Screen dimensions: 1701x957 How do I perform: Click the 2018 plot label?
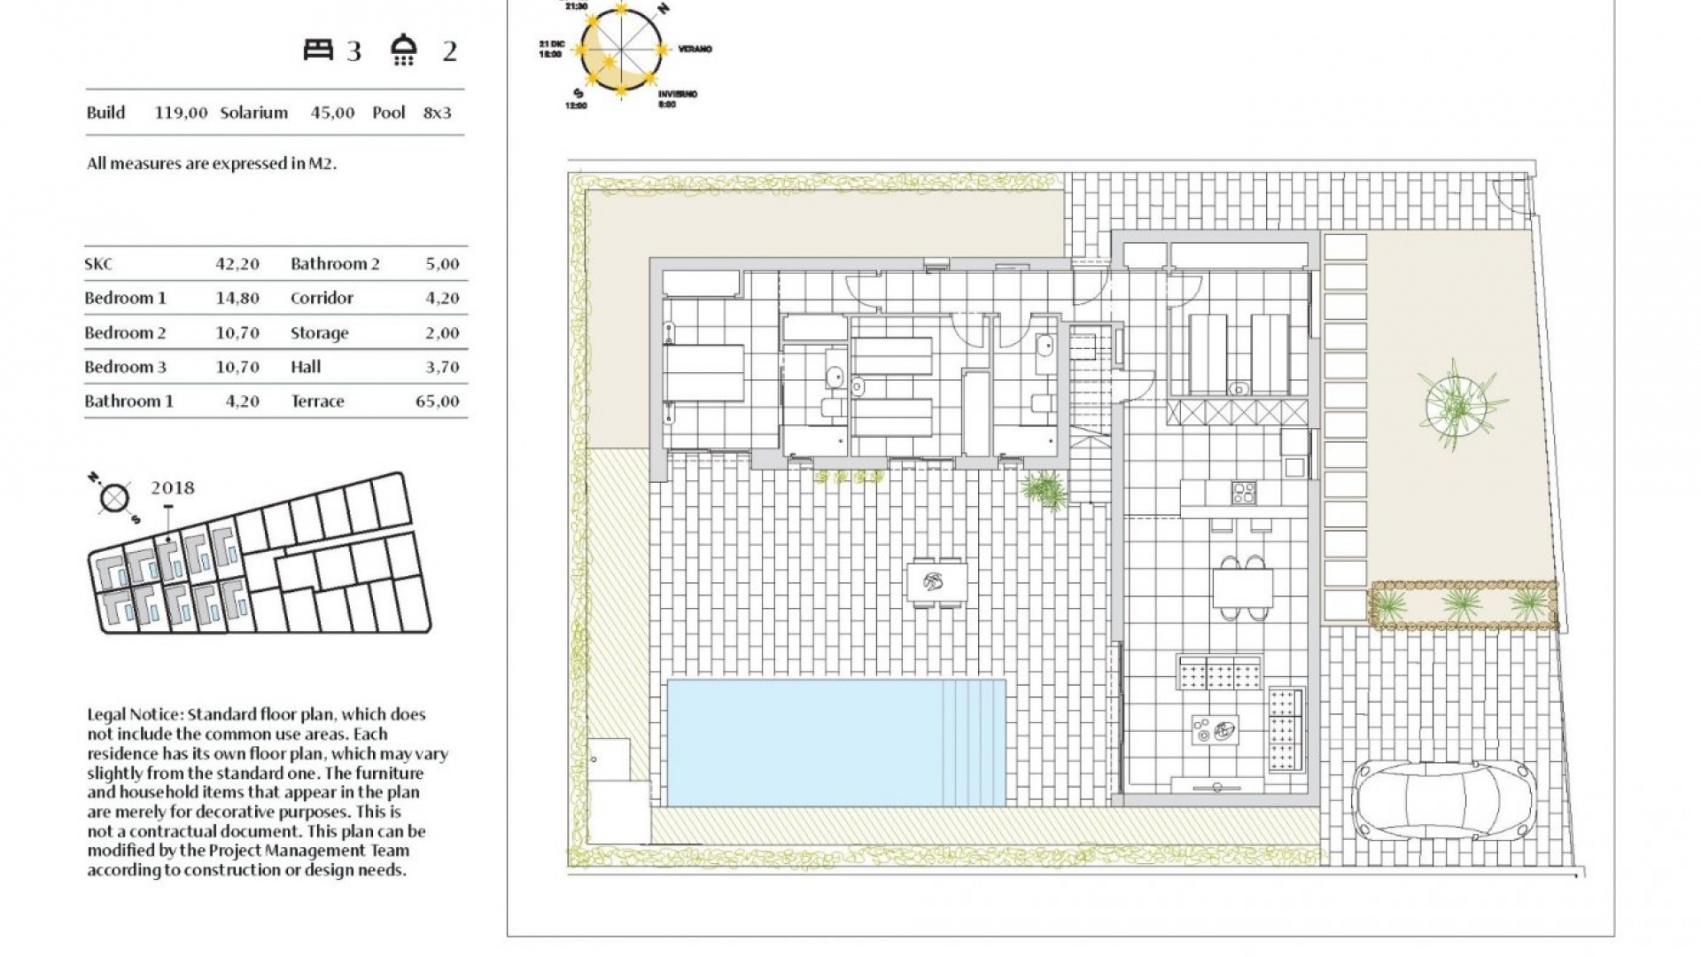(x=173, y=488)
